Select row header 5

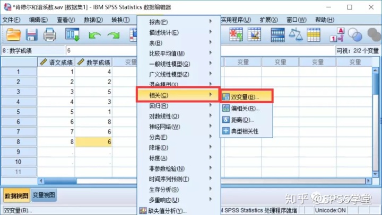19,112
